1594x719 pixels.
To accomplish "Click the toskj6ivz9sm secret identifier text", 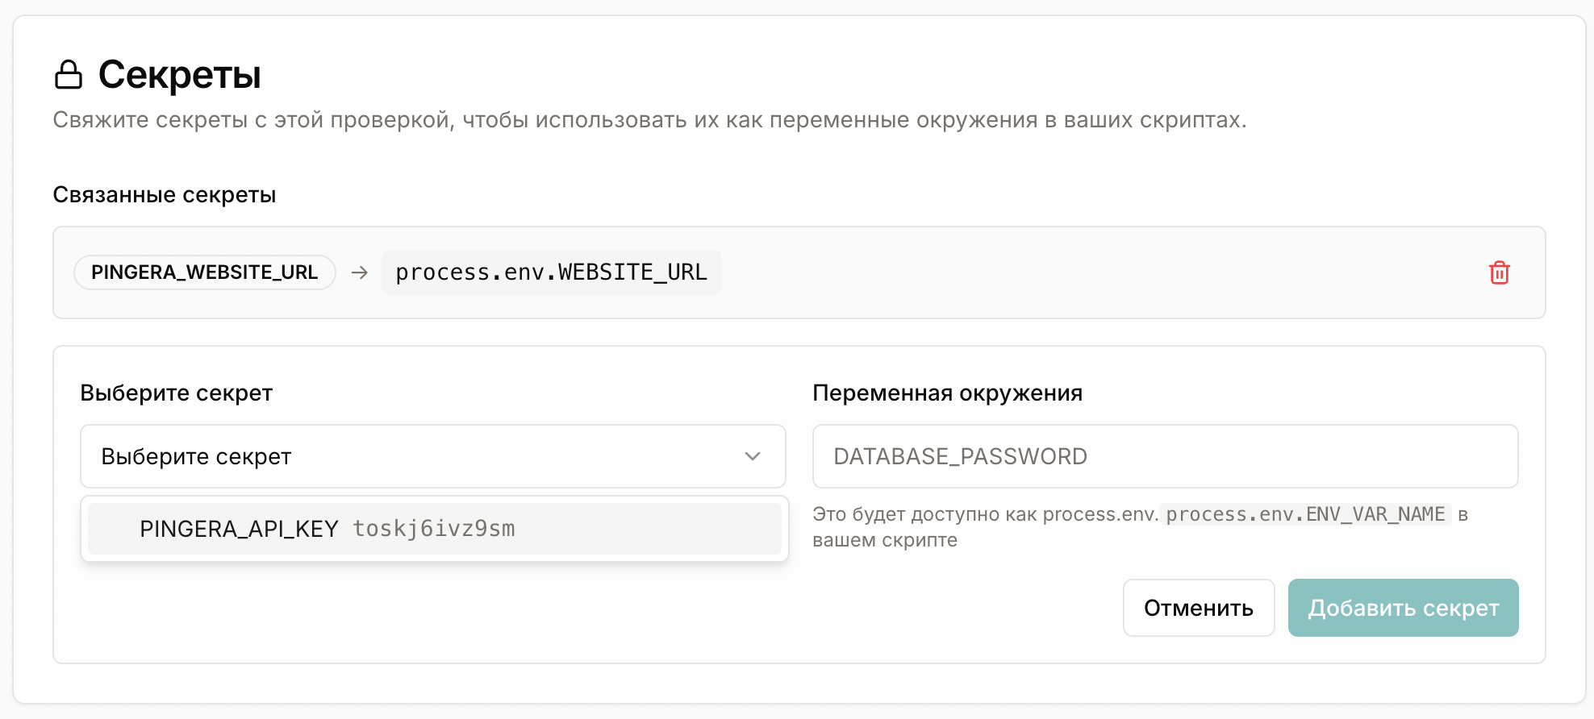I will tap(434, 529).
